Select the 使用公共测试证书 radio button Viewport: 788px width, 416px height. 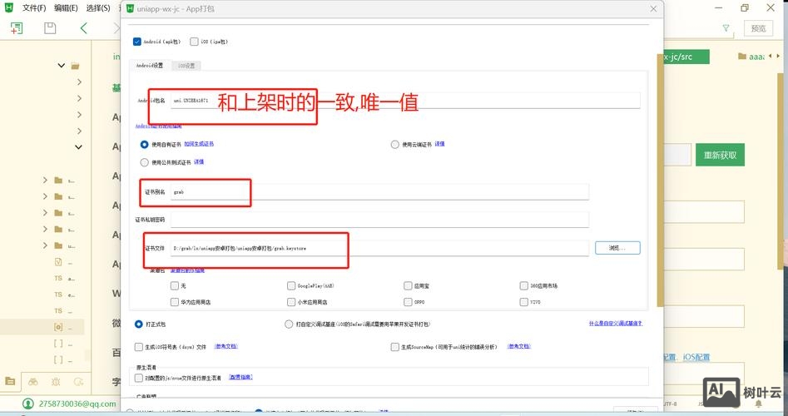[x=145, y=162]
